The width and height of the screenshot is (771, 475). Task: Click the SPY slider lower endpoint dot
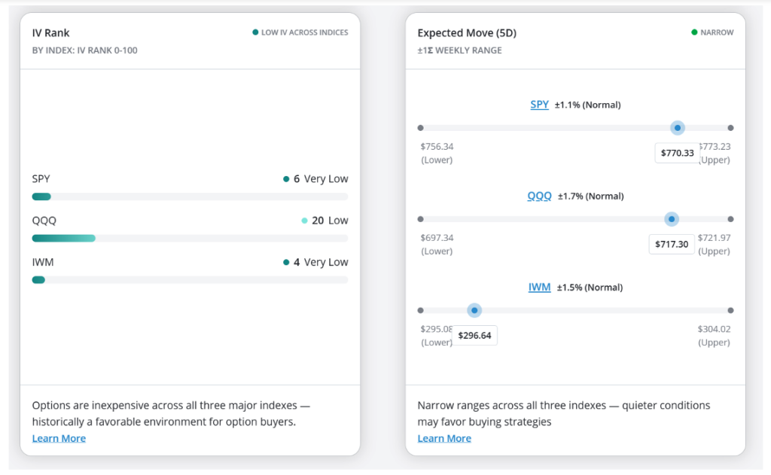(420, 128)
